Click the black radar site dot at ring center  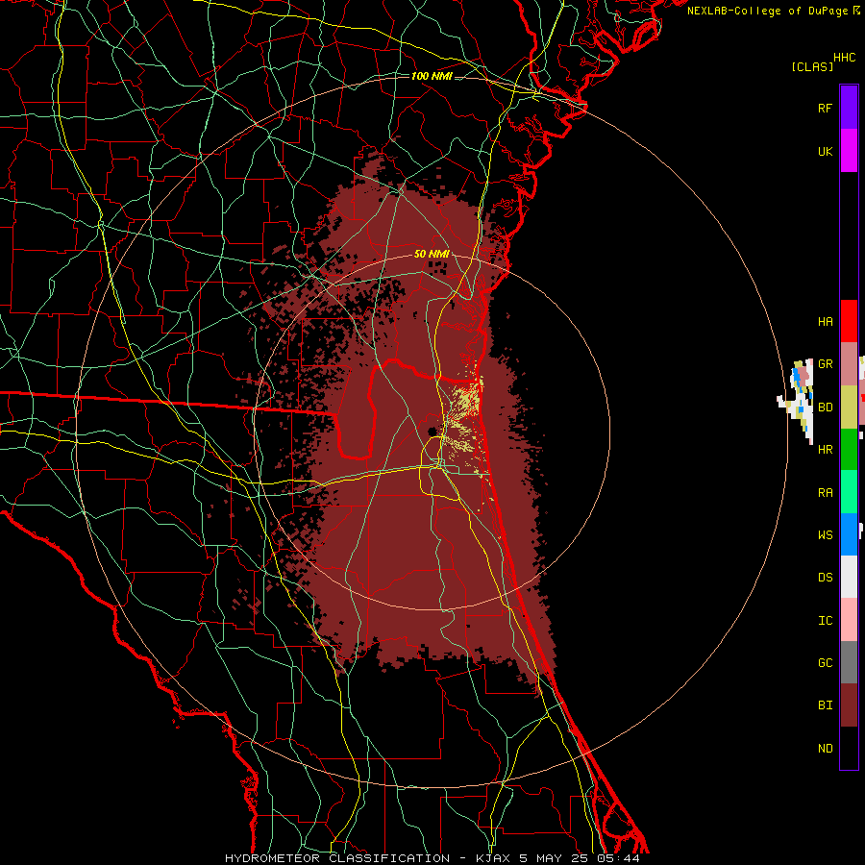pyautogui.click(x=432, y=432)
